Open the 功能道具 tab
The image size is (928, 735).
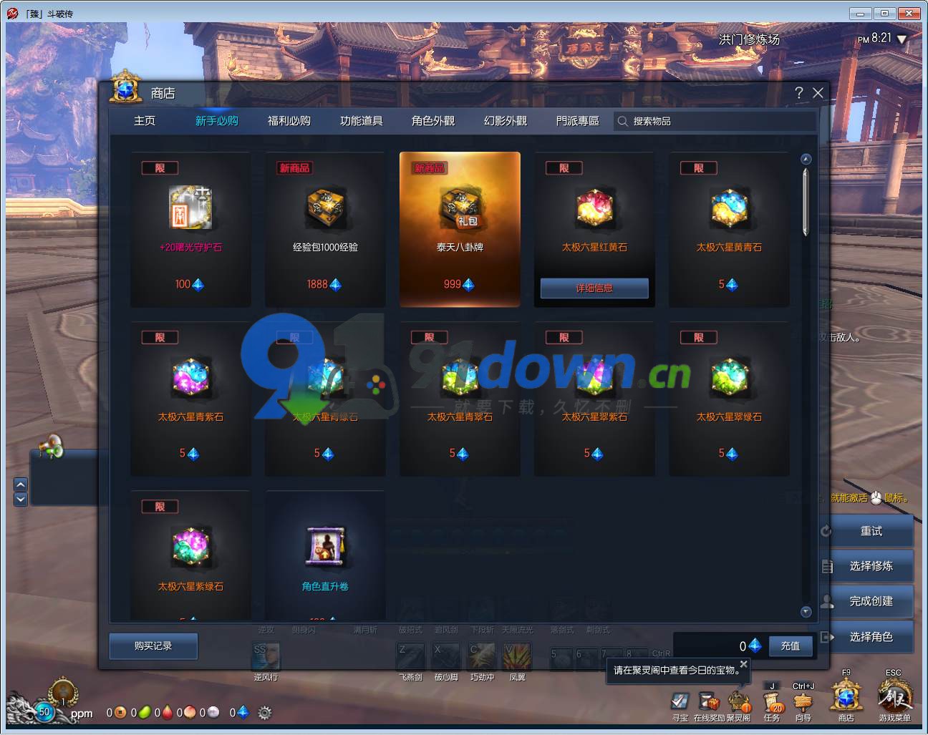pos(362,121)
